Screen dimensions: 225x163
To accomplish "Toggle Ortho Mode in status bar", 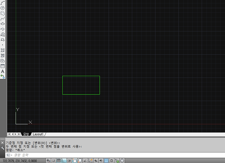I will 64,161.
